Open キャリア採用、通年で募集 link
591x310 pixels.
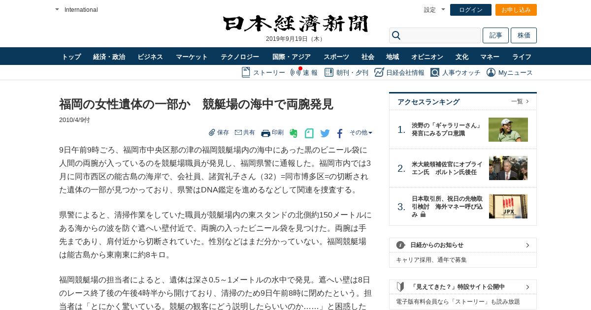point(431,260)
